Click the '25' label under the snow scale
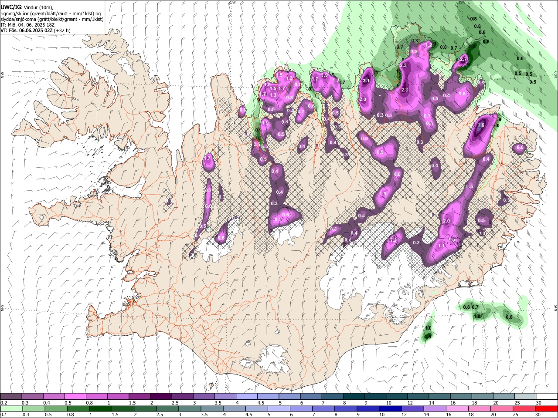This screenshot has width=558, height=418. pyautogui.click(x=517, y=403)
